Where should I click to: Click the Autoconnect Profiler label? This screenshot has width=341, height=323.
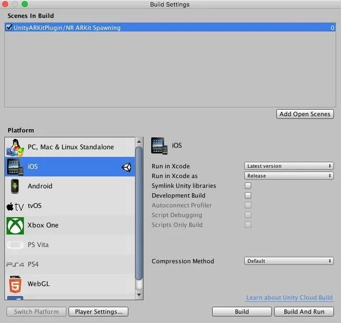tap(182, 205)
